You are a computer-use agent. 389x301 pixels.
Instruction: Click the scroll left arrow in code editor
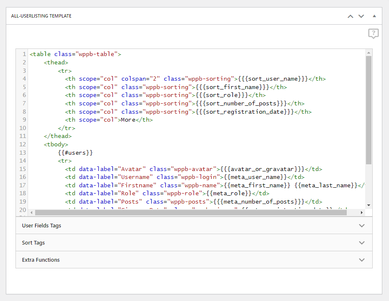point(31,212)
